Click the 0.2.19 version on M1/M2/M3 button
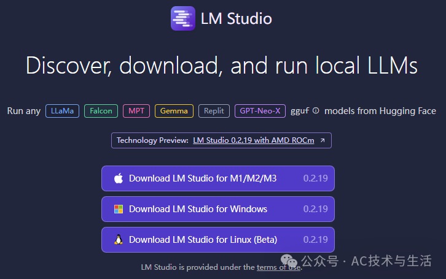Image resolution: width=446 pixels, height=279 pixels. (x=315, y=178)
